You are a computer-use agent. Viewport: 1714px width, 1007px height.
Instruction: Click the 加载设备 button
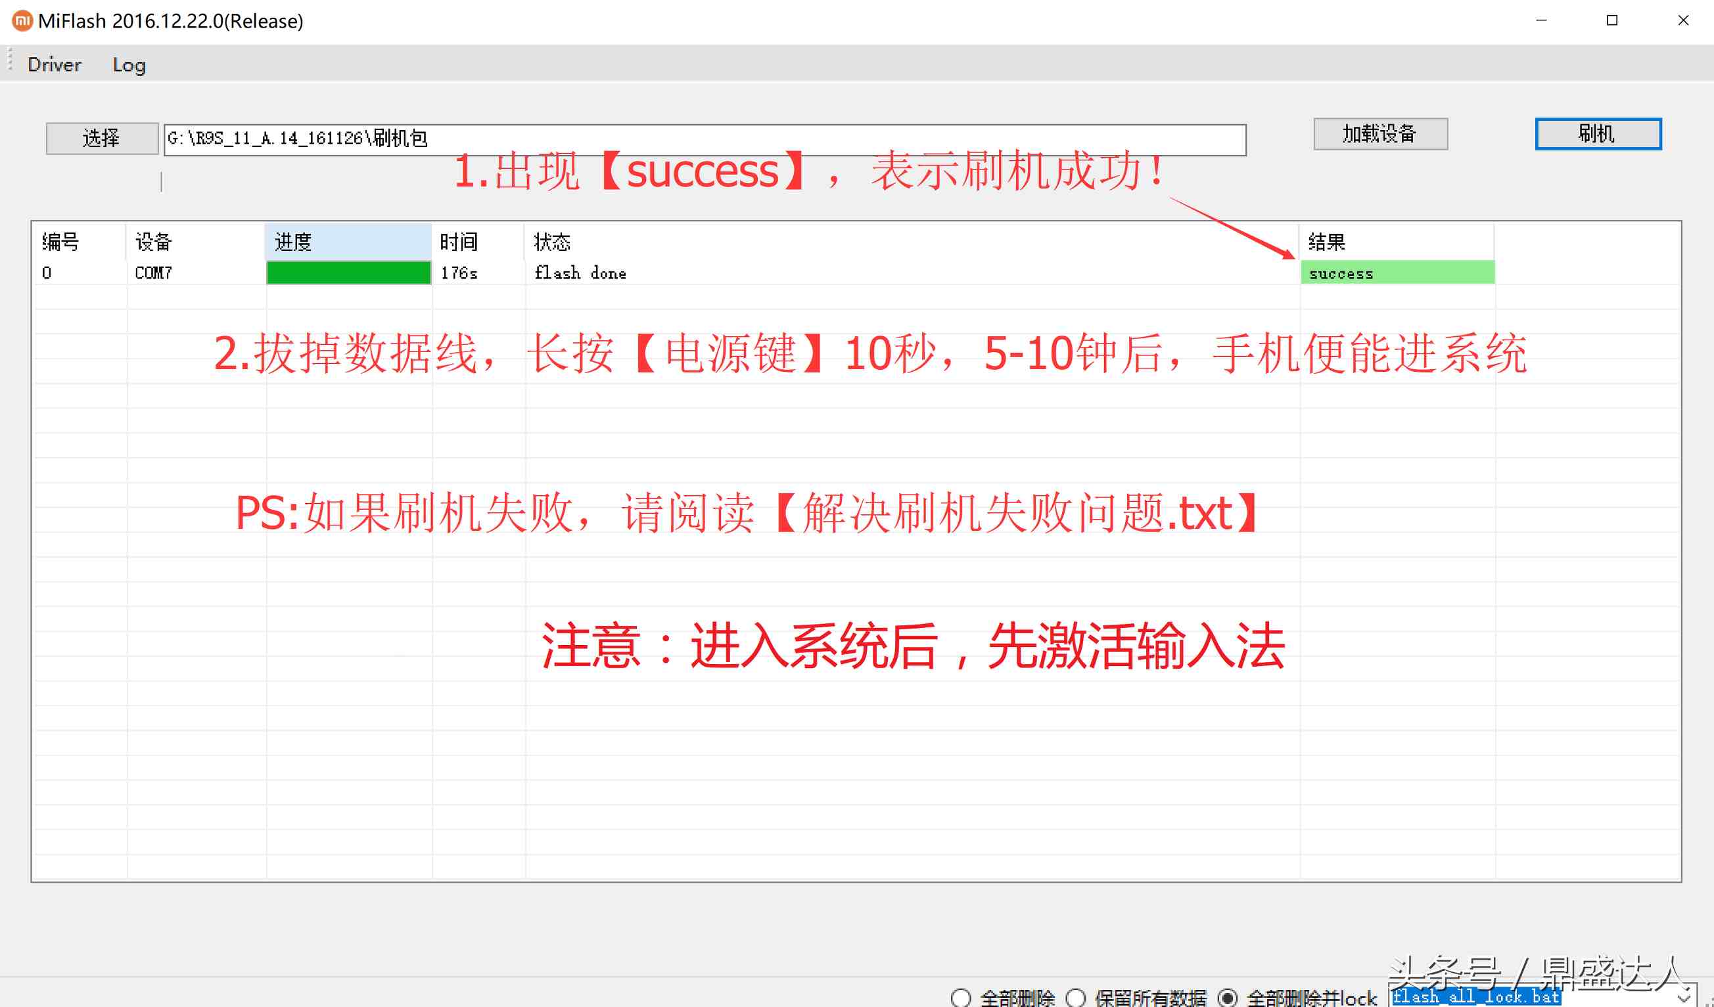[1380, 134]
